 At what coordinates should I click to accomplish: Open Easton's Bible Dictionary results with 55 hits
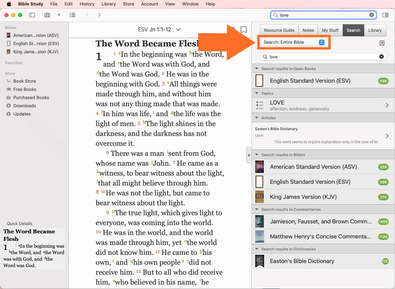[x=323, y=261]
